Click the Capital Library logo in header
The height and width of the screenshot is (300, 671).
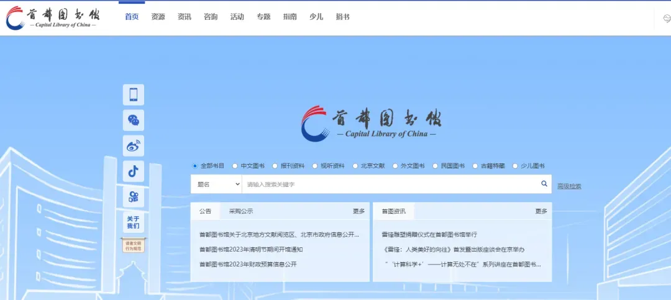click(53, 17)
